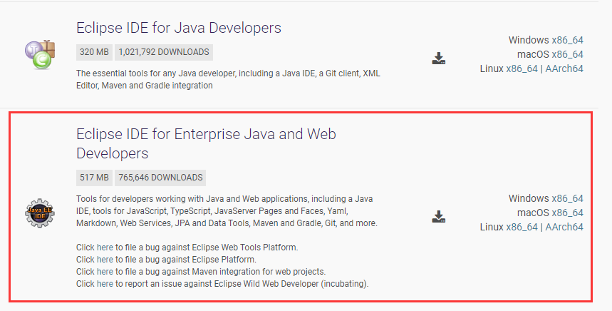
Task: Click the 320 MB size badge
Action: coord(94,52)
